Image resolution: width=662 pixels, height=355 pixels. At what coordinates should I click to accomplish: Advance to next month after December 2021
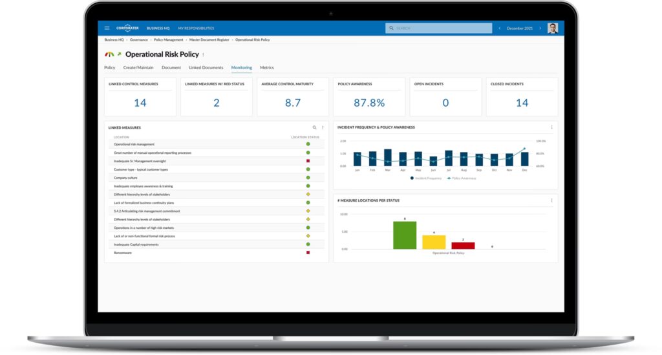539,28
